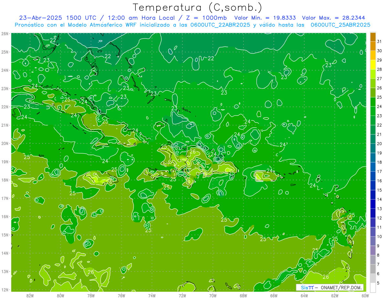
Task: Click the 26N latitude axis label
Action: (x=5, y=34)
